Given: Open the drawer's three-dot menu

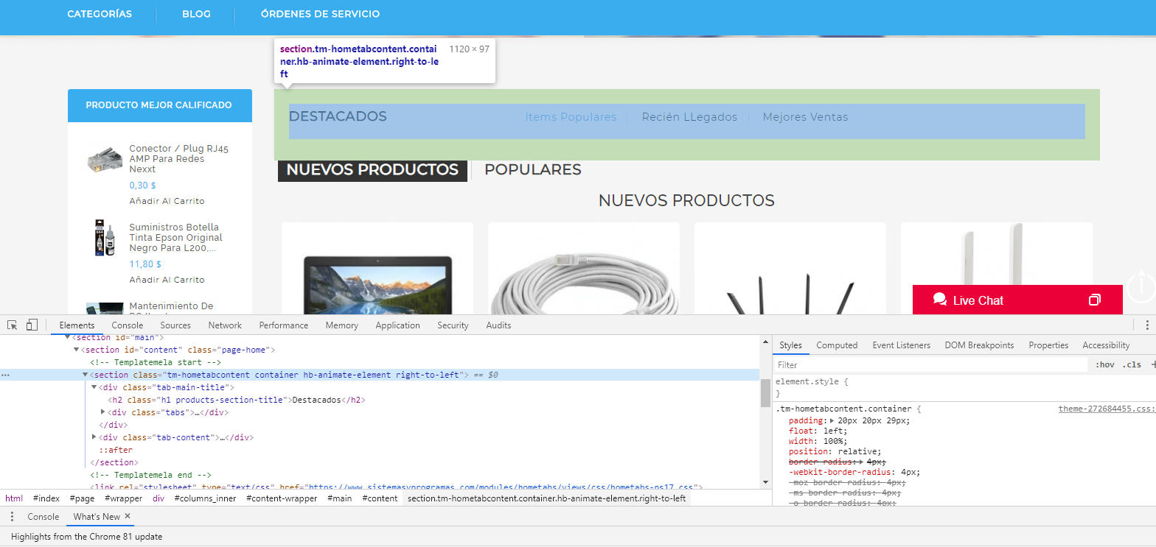Looking at the screenshot, I should point(12,517).
